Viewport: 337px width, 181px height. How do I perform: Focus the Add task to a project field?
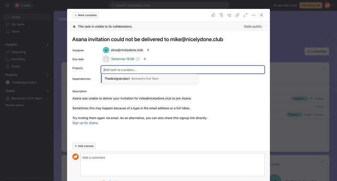click(x=183, y=70)
